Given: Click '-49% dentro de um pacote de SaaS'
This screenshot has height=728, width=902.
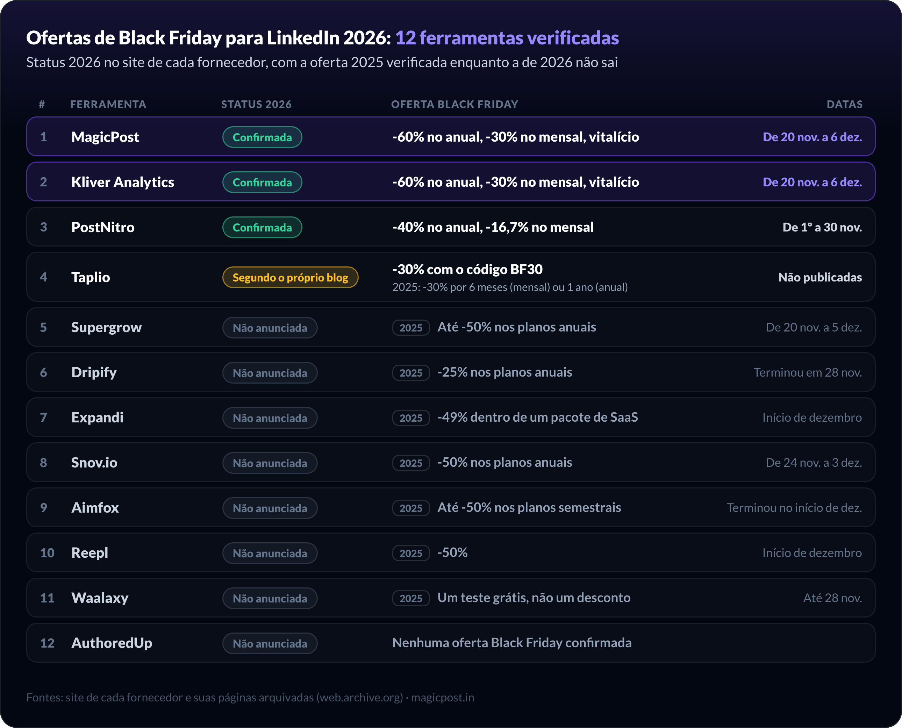Looking at the screenshot, I should [x=538, y=417].
